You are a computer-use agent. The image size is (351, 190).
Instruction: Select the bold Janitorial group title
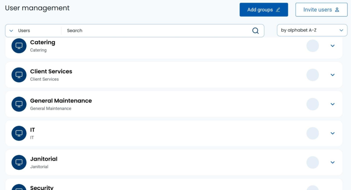coord(43,159)
